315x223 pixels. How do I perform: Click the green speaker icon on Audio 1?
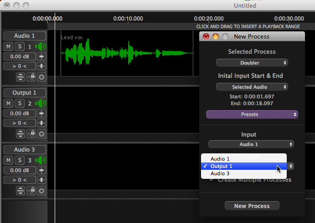pyautogui.click(x=41, y=46)
